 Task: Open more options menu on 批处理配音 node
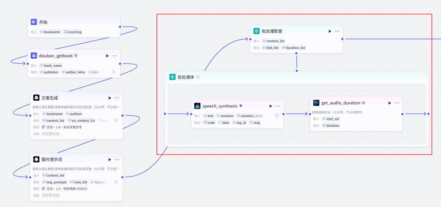point(337,31)
